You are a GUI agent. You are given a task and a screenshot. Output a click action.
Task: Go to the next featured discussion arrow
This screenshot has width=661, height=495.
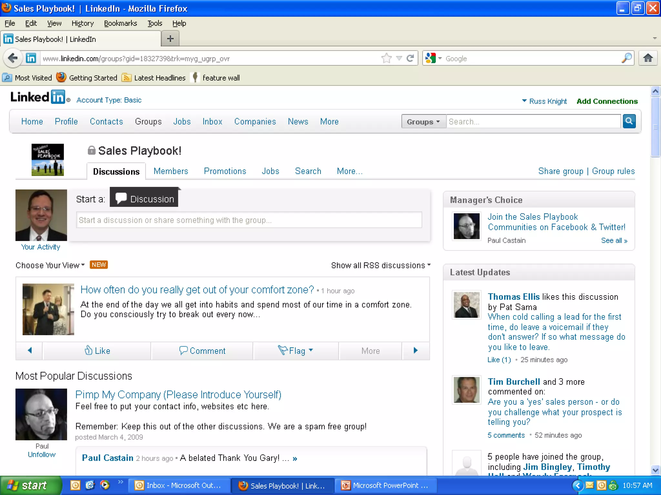(415, 351)
